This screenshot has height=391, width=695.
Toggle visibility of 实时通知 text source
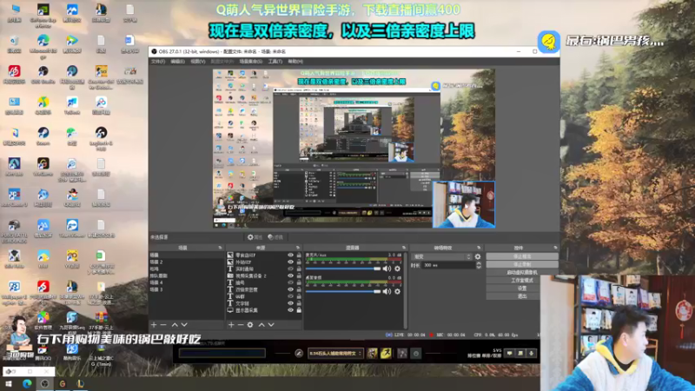click(290, 268)
